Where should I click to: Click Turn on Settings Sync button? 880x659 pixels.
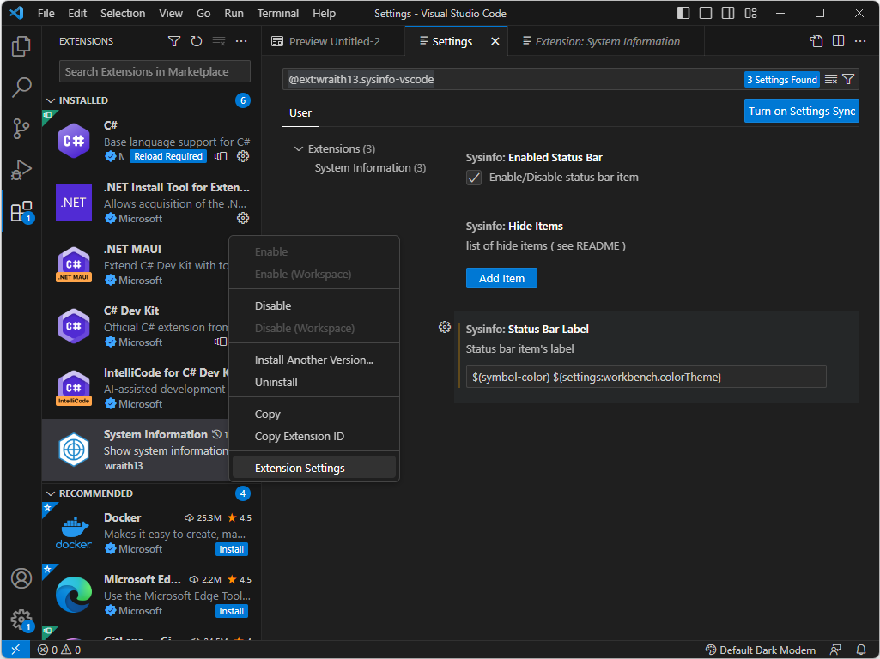pyautogui.click(x=801, y=111)
